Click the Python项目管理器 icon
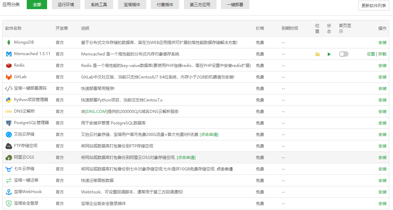 pyautogui.click(x=9, y=100)
